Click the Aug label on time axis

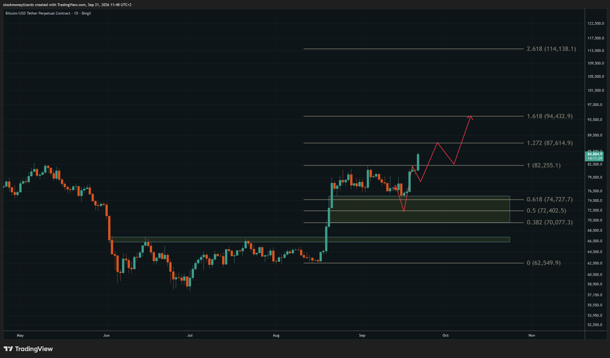[x=276, y=336]
